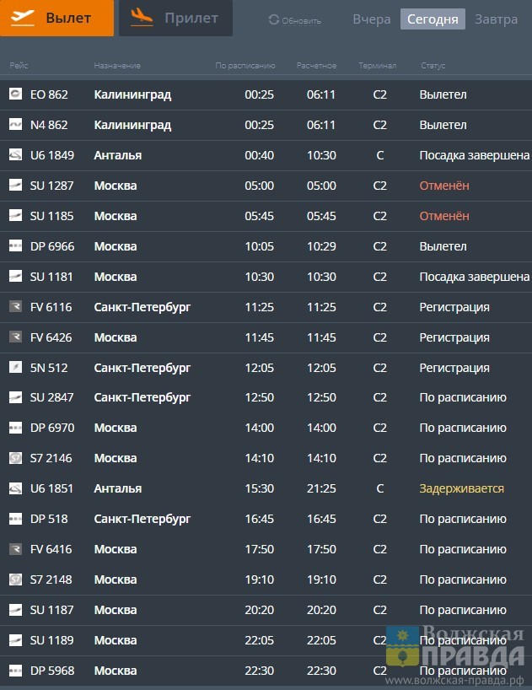Click Отменён status of SU 1185
This screenshot has width=532, height=690.
444,216
